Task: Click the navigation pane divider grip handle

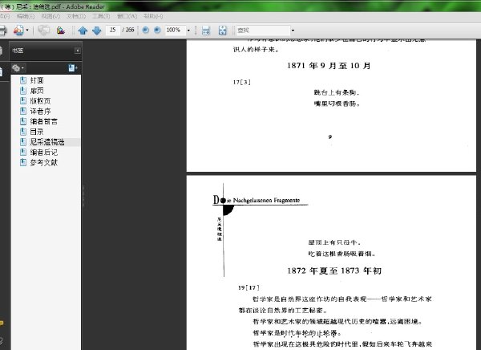Action: tap(83, 195)
